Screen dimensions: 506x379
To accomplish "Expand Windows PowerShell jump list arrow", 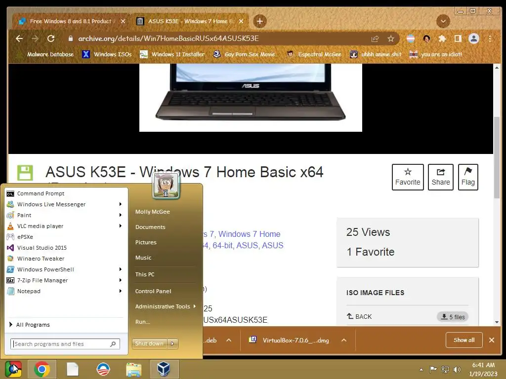I will pyautogui.click(x=121, y=269).
